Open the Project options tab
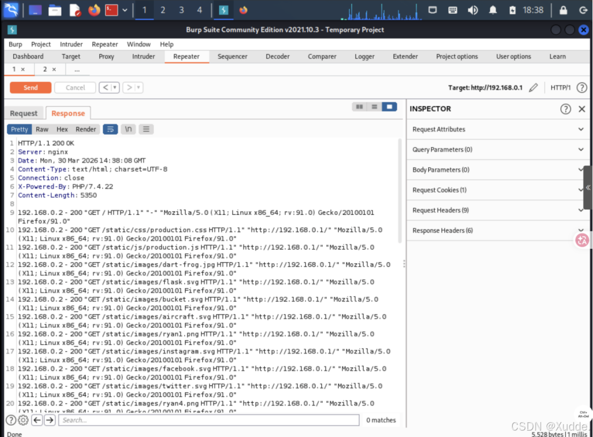Image resolution: width=593 pixels, height=437 pixels. (457, 56)
